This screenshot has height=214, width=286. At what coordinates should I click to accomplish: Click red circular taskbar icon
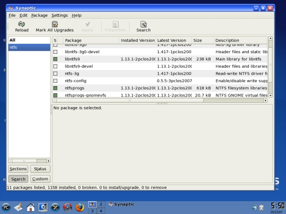coord(68,207)
